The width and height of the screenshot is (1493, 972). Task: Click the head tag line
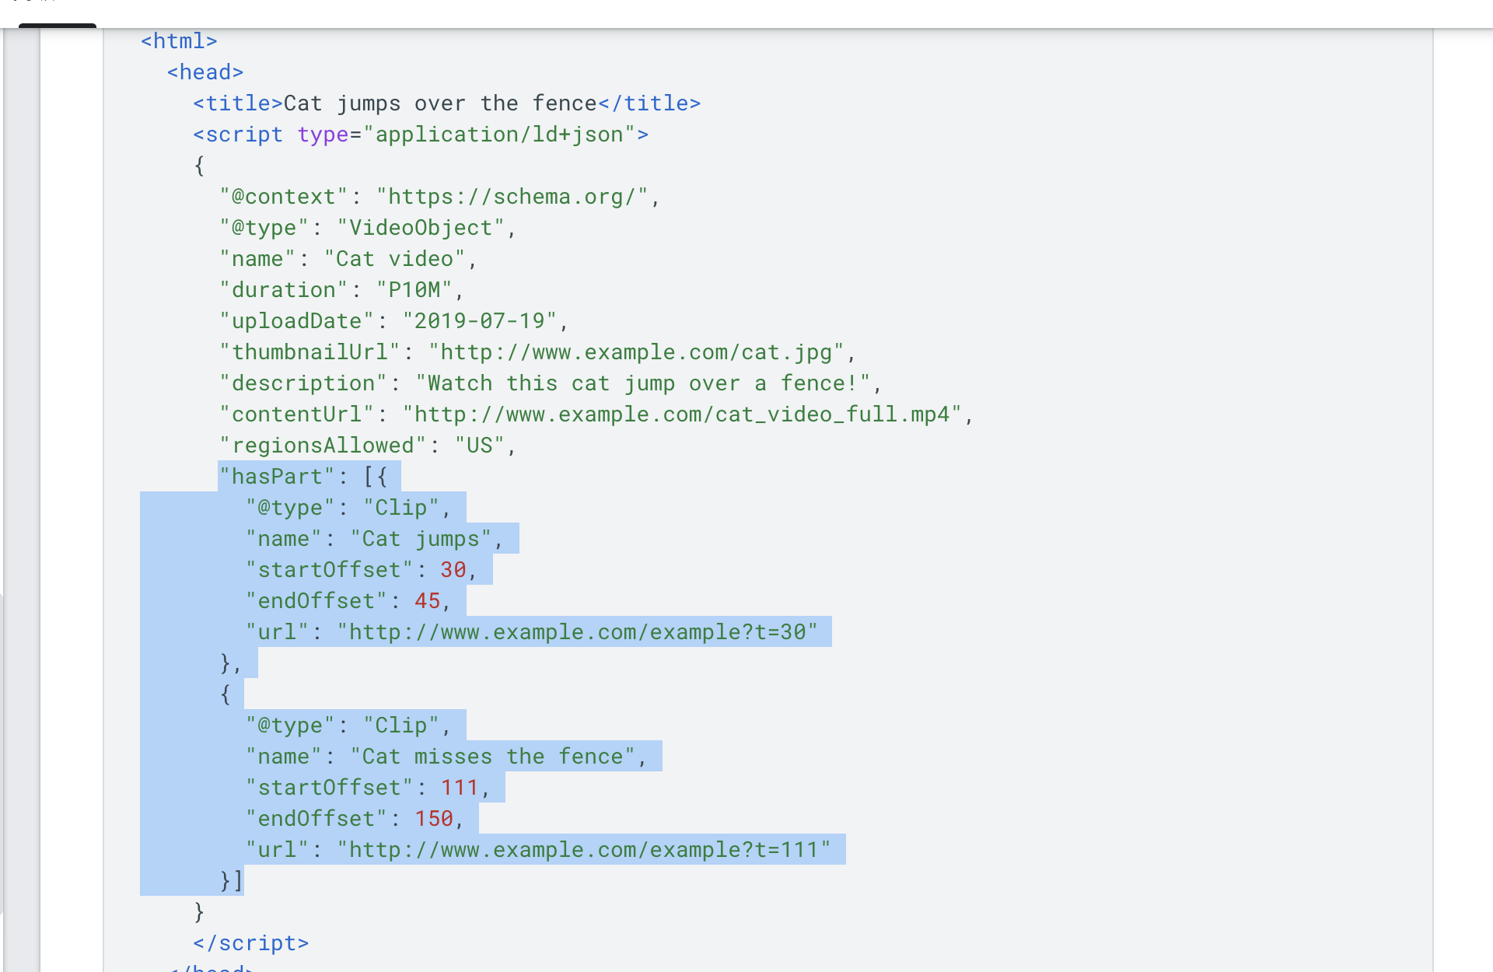click(205, 72)
